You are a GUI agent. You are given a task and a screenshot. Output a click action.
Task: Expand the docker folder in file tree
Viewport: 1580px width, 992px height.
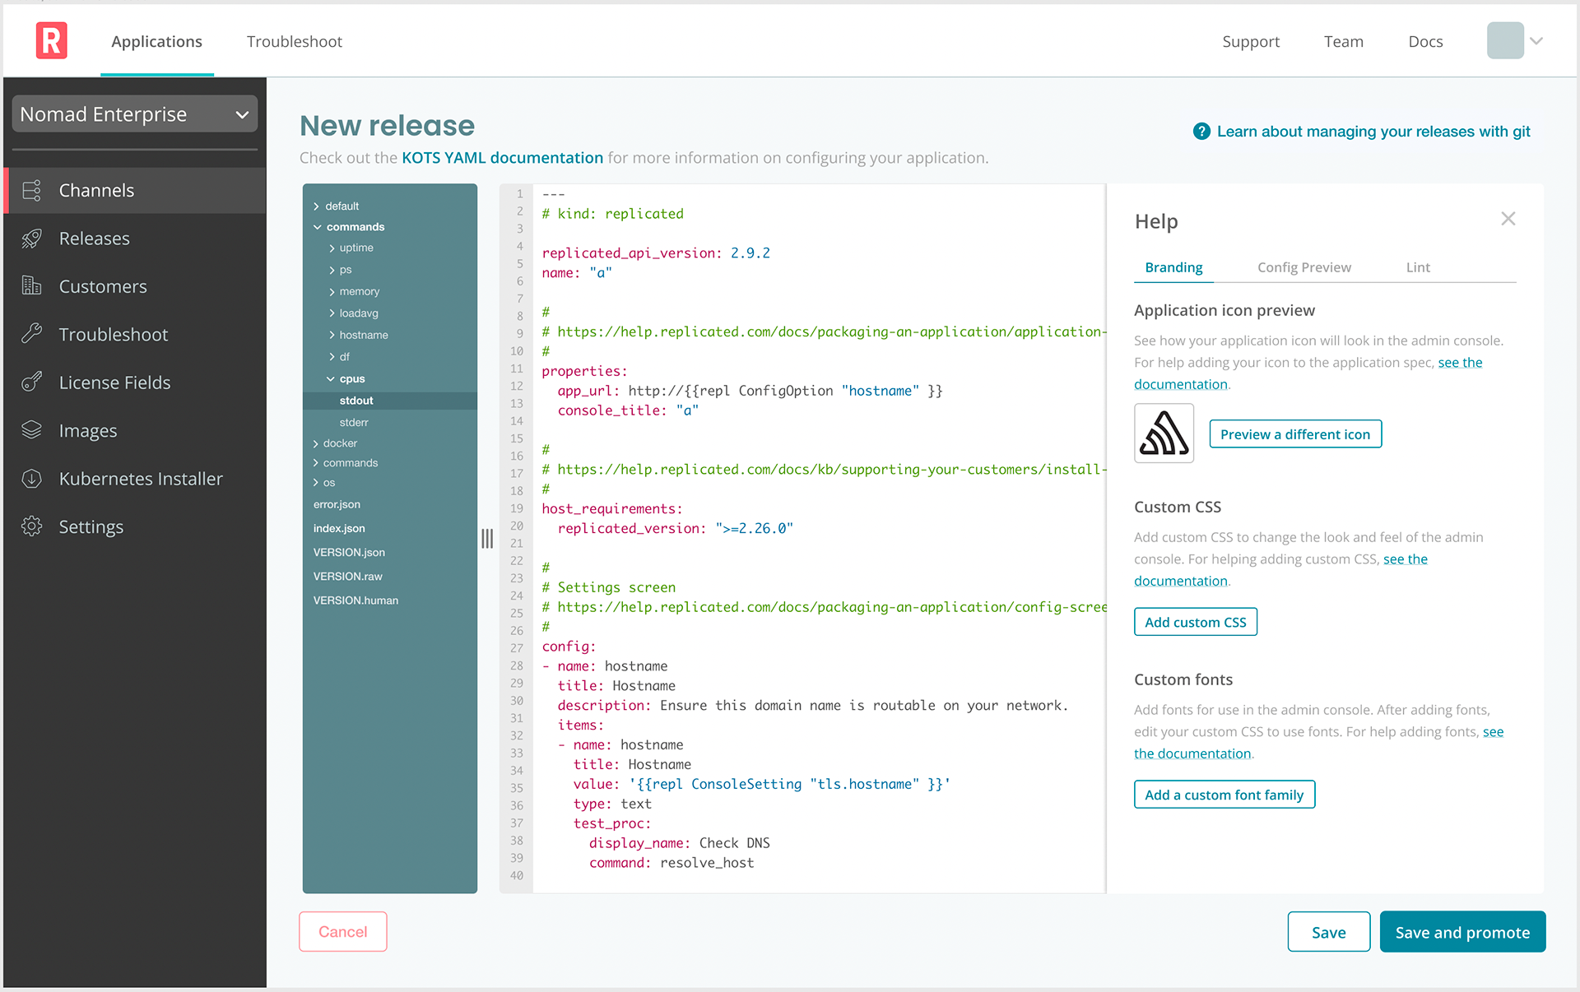coord(316,443)
